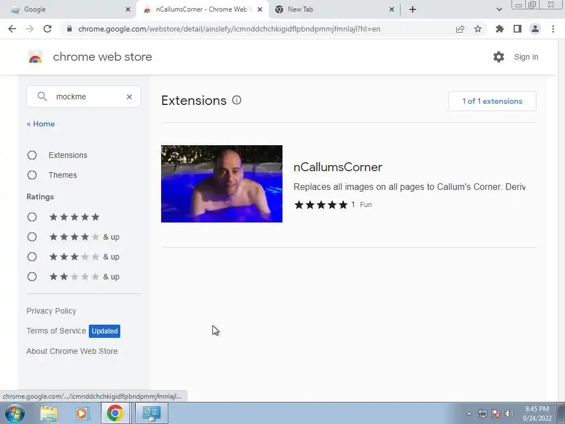Click the "Replaces all images" description text
565x424 pixels.
(x=409, y=187)
